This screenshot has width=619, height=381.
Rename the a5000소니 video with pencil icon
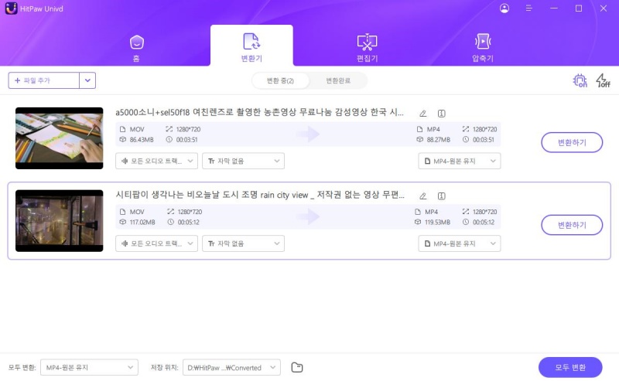click(x=422, y=114)
